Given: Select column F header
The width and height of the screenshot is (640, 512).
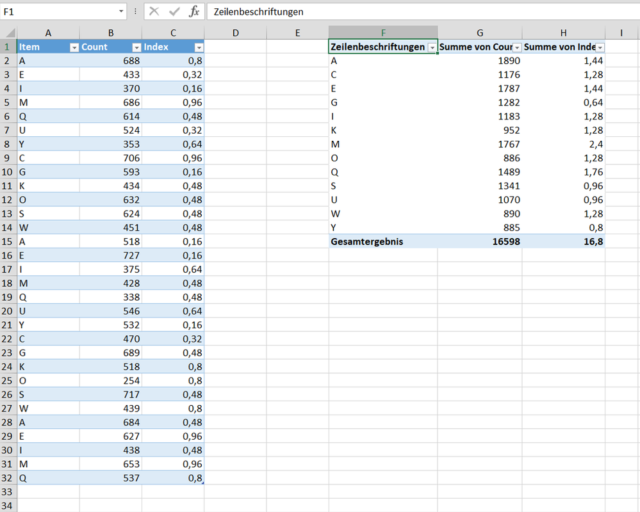Looking at the screenshot, I should (383, 33).
